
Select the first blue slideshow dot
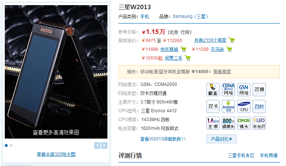point(6,146)
